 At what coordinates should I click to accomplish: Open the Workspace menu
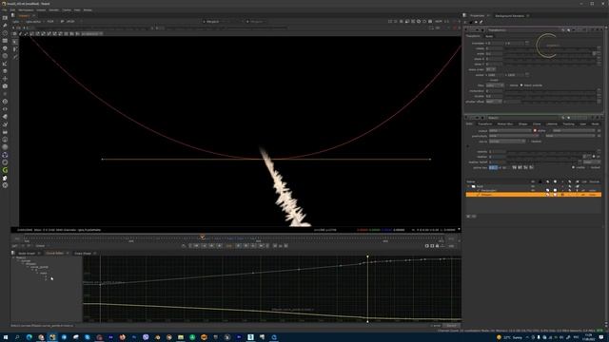coord(26,10)
